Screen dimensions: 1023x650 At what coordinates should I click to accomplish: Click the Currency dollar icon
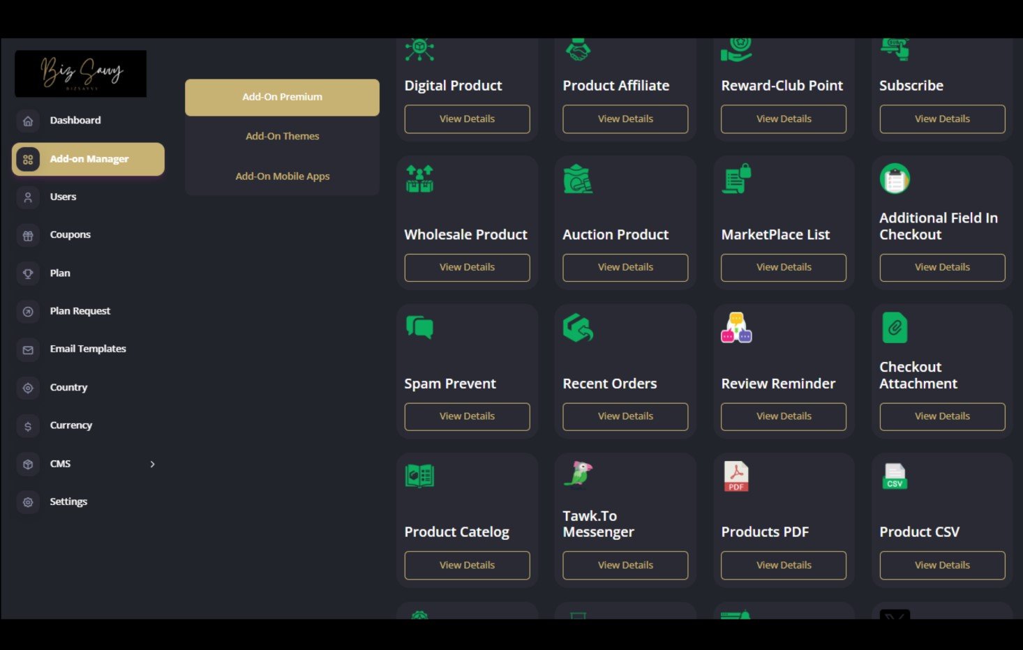tap(28, 426)
